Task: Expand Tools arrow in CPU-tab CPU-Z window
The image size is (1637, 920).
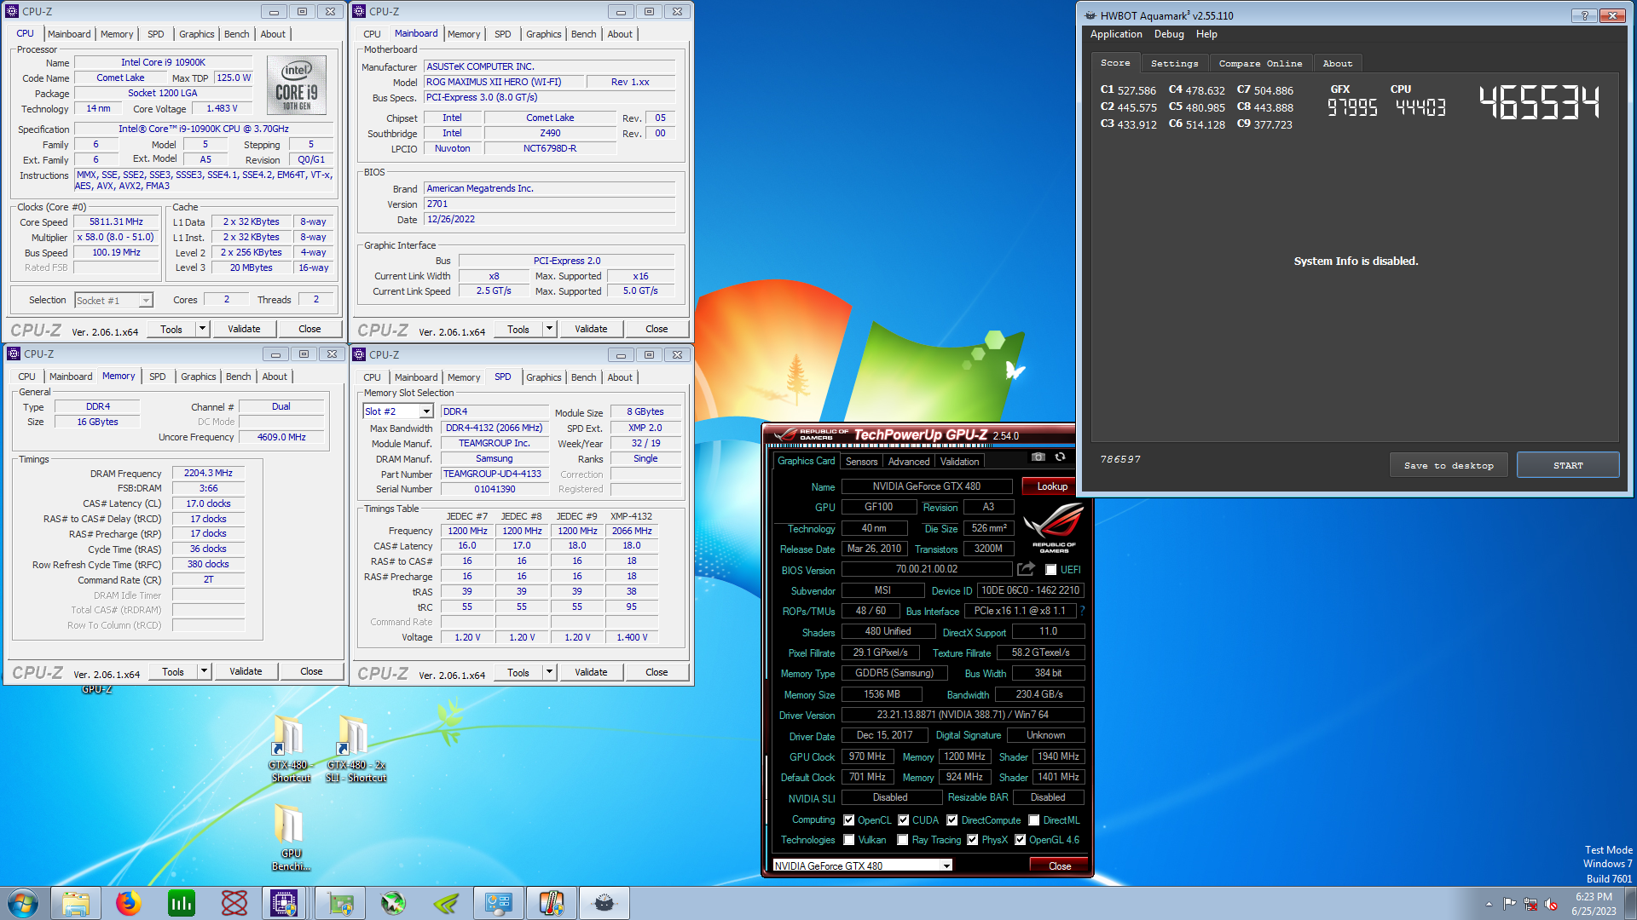Action: coord(202,329)
